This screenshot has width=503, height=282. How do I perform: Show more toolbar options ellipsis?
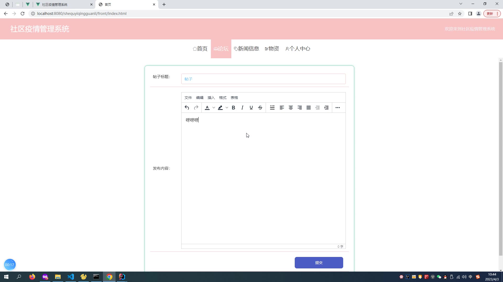338,108
